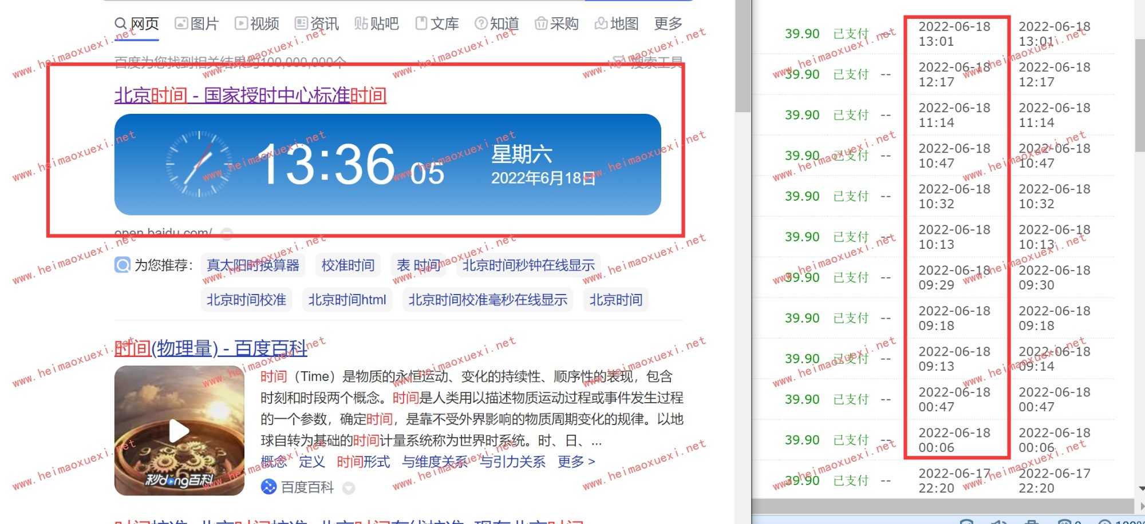Open the 视频 search tab
The width and height of the screenshot is (1145, 524).
point(257,23)
